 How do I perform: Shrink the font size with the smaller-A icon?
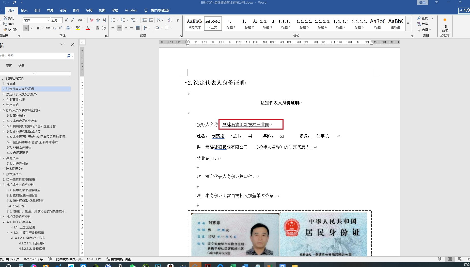click(x=72, y=20)
